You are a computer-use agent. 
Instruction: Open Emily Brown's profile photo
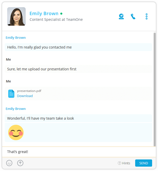tap(16, 16)
